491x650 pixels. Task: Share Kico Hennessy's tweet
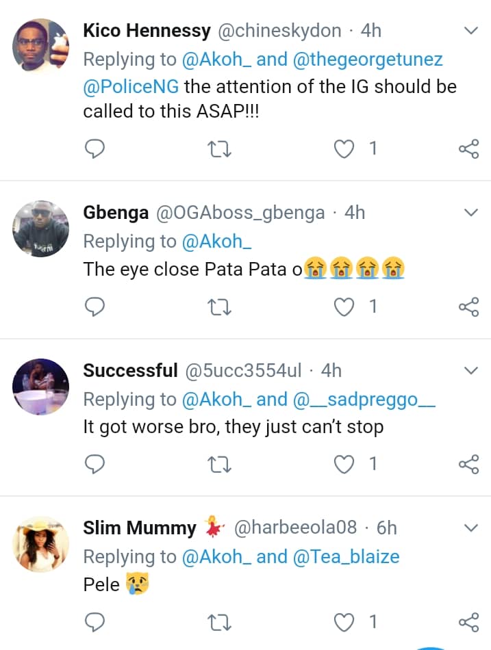coord(468,149)
